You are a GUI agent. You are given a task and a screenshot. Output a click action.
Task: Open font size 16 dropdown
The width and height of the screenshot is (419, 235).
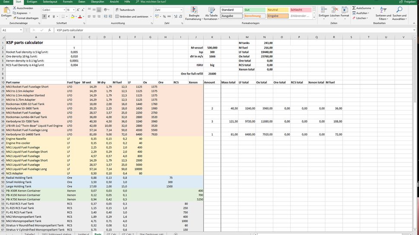point(73,10)
